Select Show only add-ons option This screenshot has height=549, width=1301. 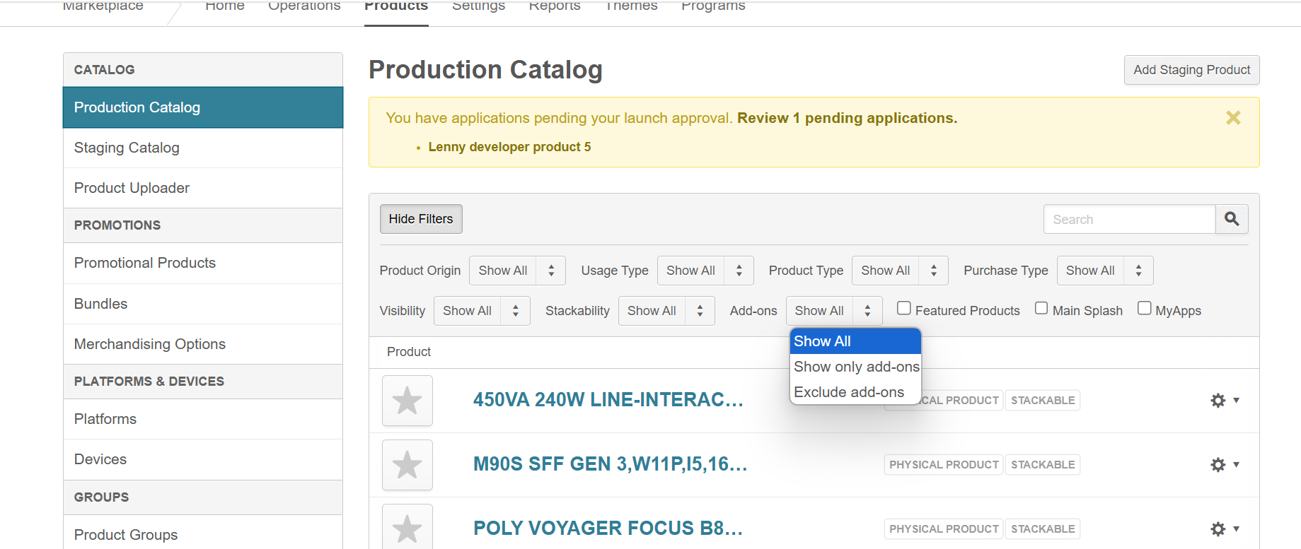point(855,367)
